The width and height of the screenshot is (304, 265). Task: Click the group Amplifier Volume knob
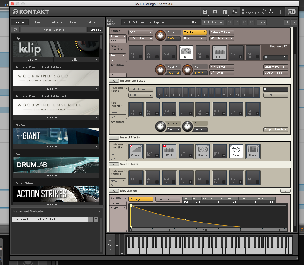coord(160,70)
